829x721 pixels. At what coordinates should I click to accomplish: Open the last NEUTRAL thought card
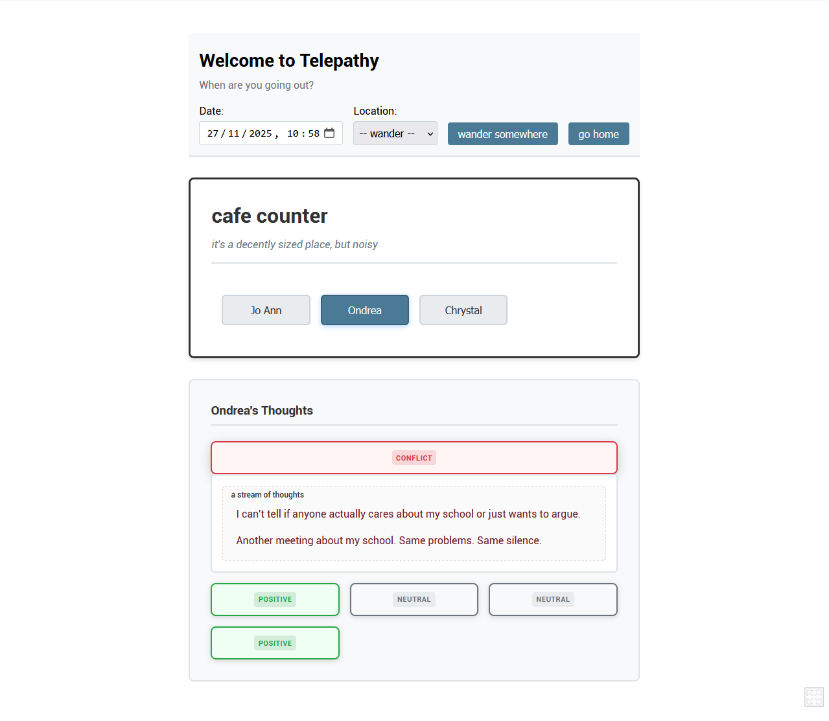click(x=552, y=599)
